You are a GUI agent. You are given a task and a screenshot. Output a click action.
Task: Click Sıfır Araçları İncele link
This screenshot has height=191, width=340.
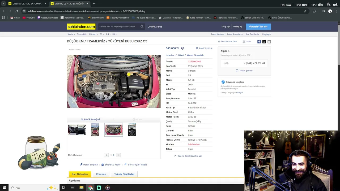coord(135,164)
